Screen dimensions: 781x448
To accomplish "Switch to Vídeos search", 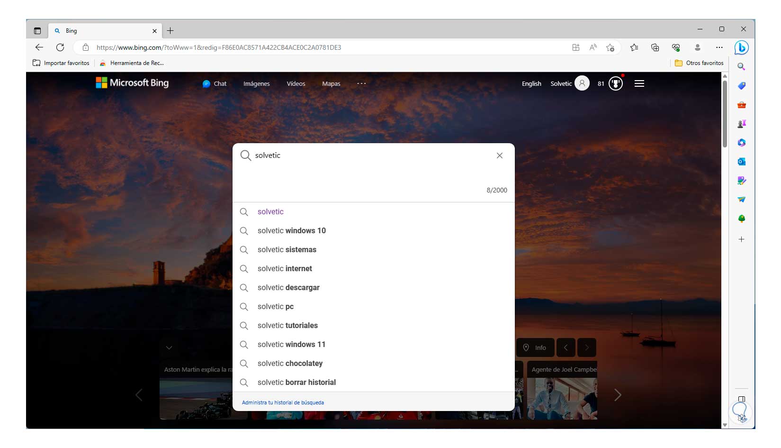I will (x=296, y=84).
